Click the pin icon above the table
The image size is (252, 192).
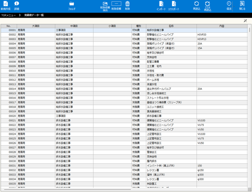(245, 21)
